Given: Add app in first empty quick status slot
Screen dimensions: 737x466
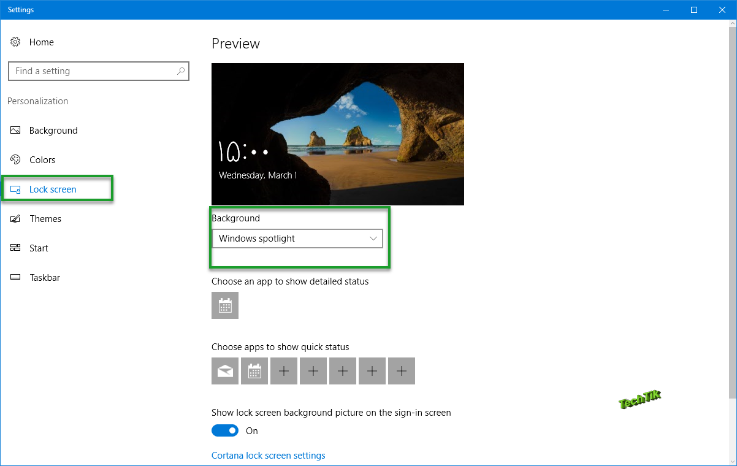Looking at the screenshot, I should [x=284, y=371].
